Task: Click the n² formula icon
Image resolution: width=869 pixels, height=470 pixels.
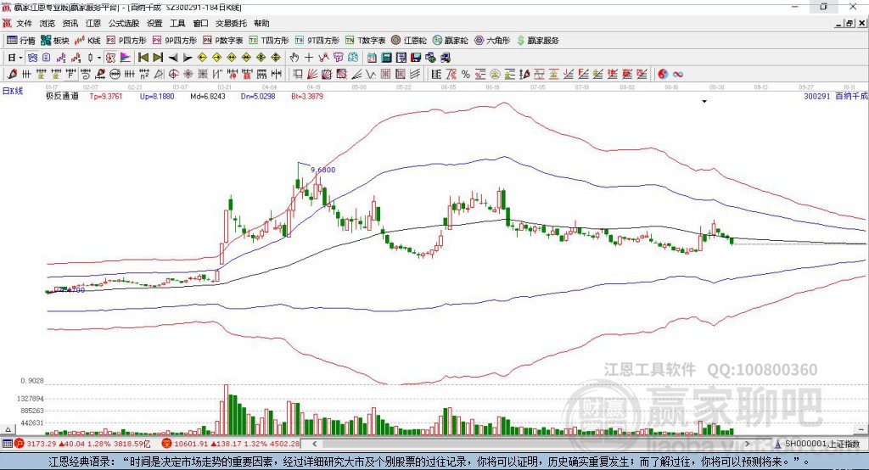Action: [x=144, y=74]
